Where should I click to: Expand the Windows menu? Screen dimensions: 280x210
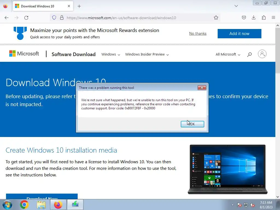111,54
